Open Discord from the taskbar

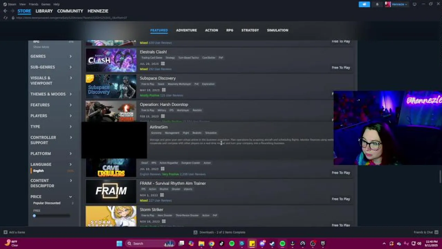click(262, 243)
